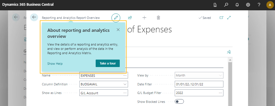Open the share icon

[130, 17]
